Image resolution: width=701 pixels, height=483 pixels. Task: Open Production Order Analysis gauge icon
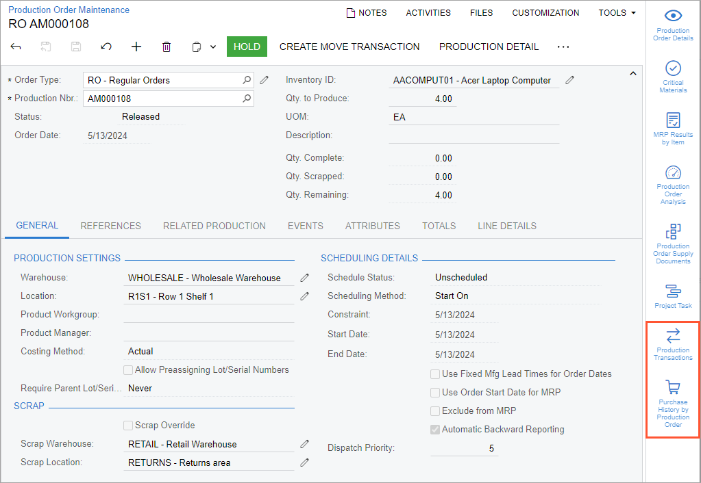point(673,184)
